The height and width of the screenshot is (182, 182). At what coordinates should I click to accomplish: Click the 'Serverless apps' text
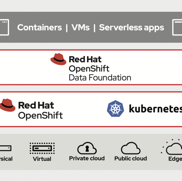click(x=132, y=28)
